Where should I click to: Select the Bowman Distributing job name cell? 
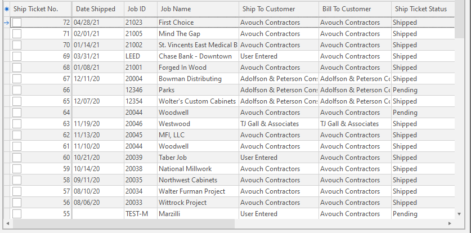pyautogui.click(x=190, y=79)
